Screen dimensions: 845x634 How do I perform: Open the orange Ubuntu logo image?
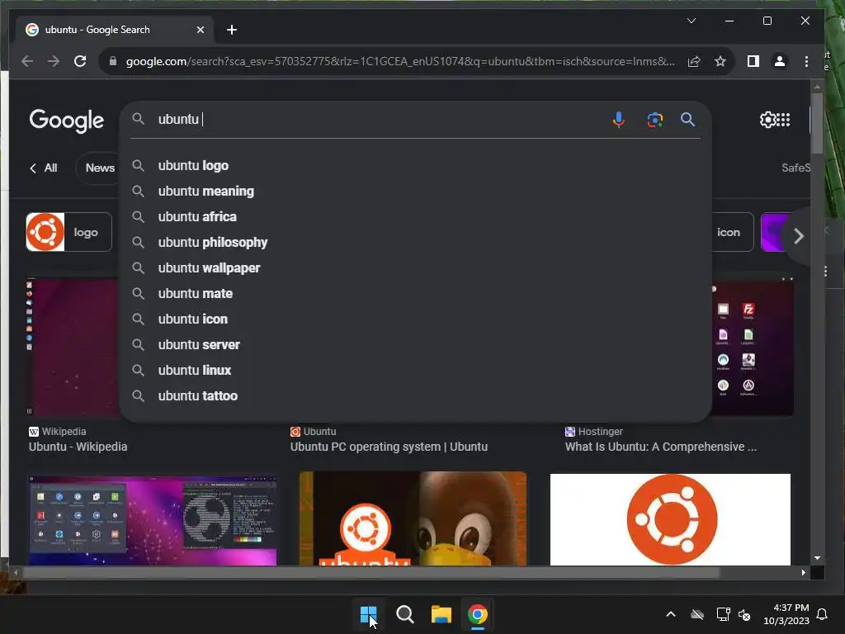click(x=670, y=520)
